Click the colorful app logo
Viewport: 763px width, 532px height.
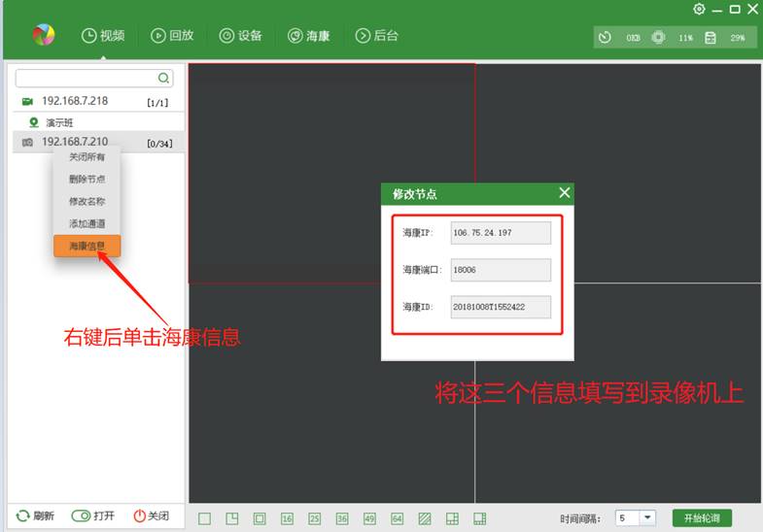pyautogui.click(x=44, y=36)
